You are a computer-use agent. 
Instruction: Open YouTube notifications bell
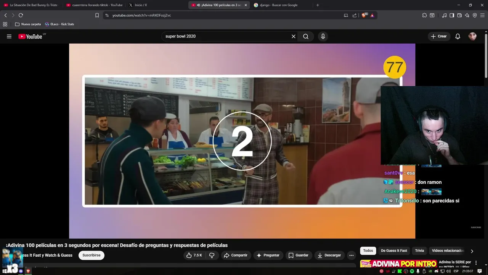(457, 36)
